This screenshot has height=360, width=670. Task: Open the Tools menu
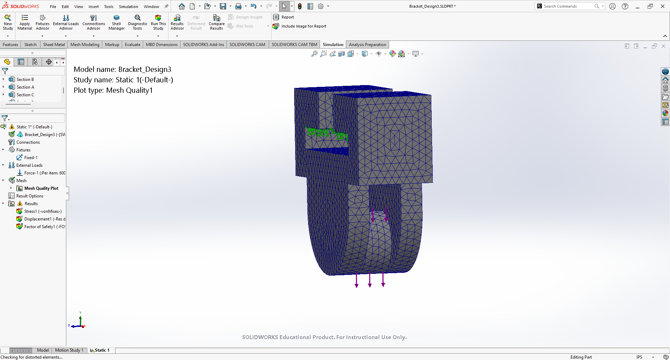click(x=109, y=7)
